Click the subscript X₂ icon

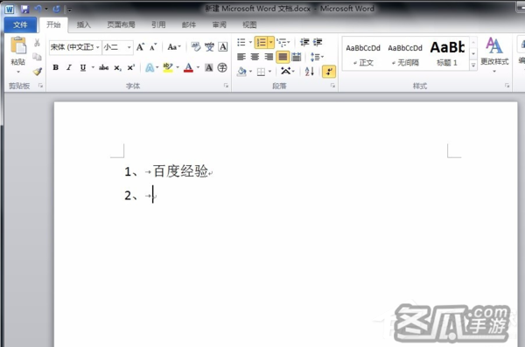[117, 68]
